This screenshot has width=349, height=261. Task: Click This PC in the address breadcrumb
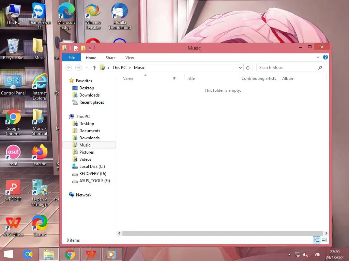119,68
